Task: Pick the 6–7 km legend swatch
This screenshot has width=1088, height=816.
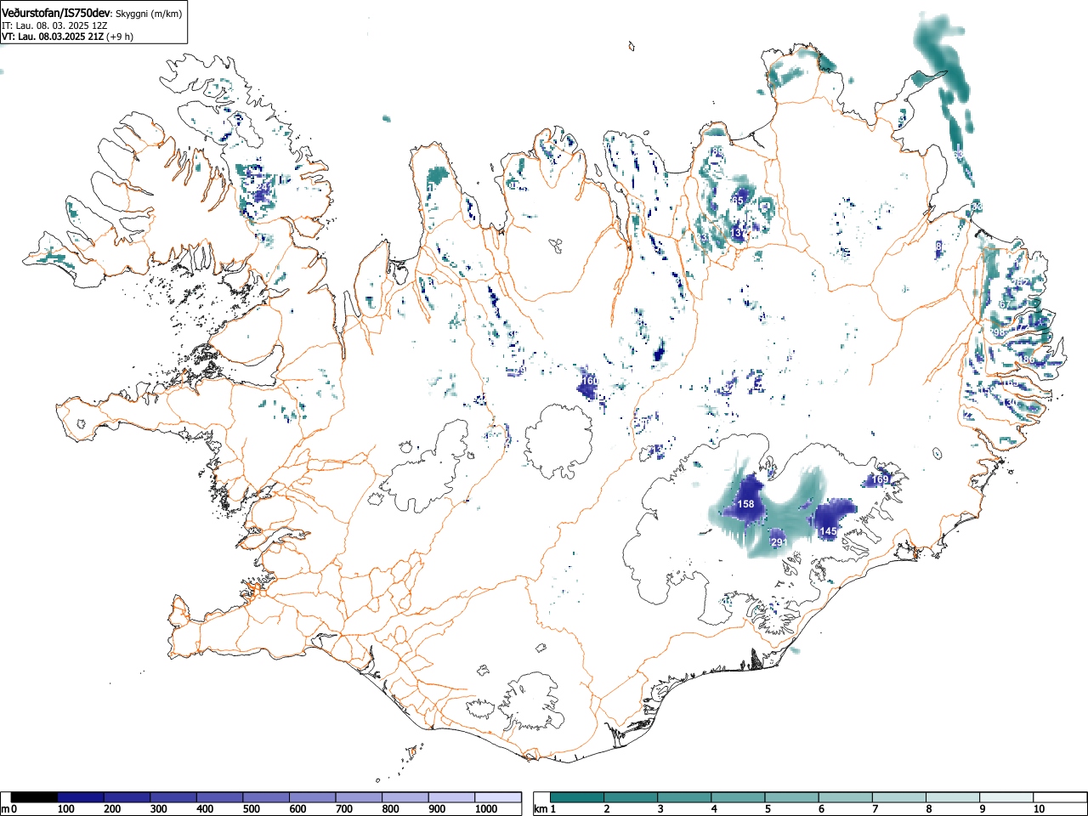Action: [x=845, y=797]
